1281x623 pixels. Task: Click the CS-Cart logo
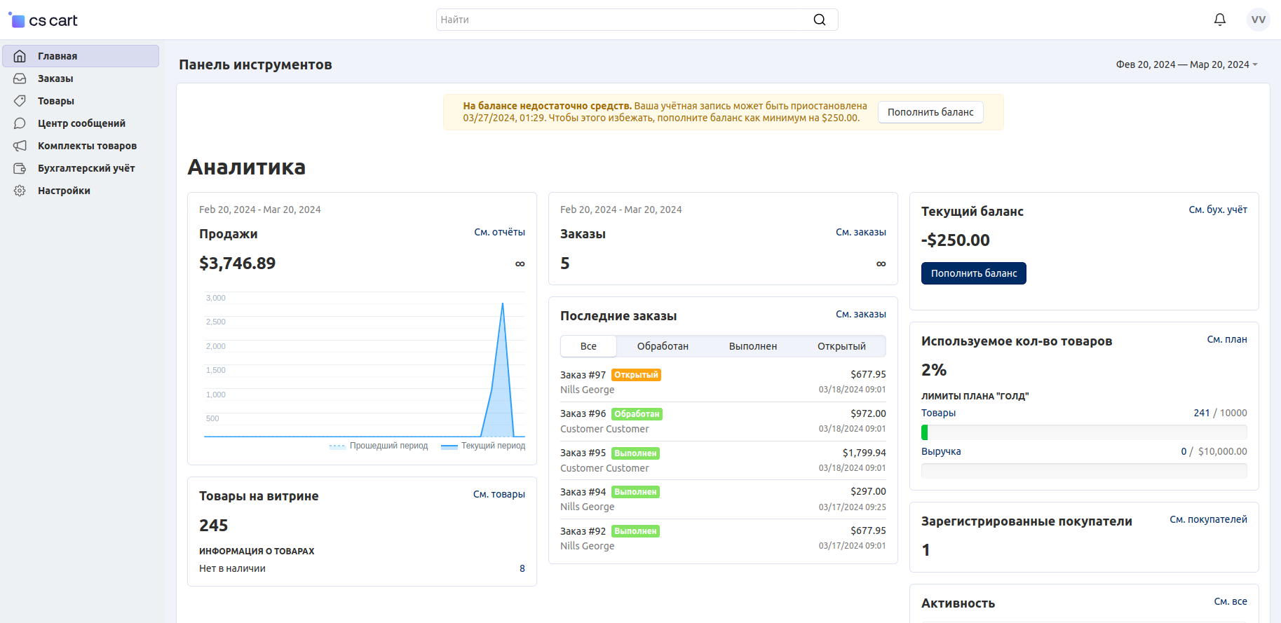pyautogui.click(x=43, y=20)
